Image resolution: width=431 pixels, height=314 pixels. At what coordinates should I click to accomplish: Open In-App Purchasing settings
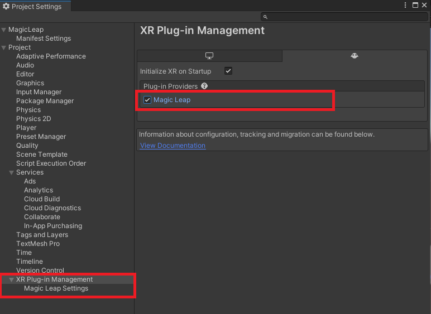point(53,226)
